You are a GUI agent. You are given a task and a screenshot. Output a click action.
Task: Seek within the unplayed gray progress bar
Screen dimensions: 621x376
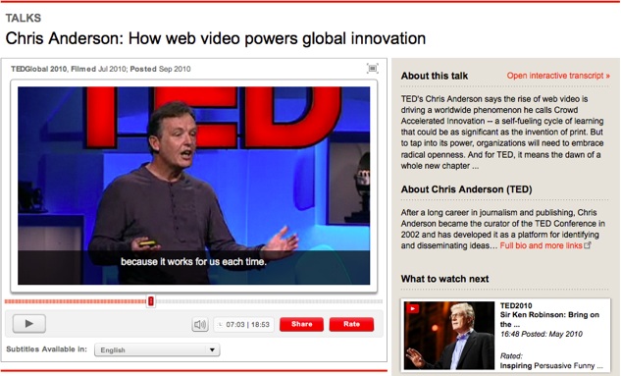pos(269,301)
